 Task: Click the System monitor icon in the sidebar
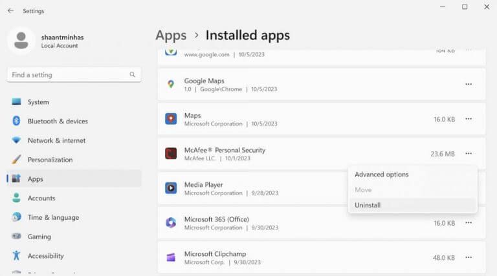tap(16, 101)
